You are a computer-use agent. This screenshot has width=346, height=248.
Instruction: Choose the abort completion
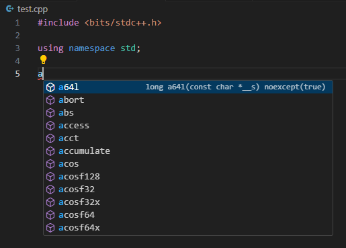coord(188,100)
